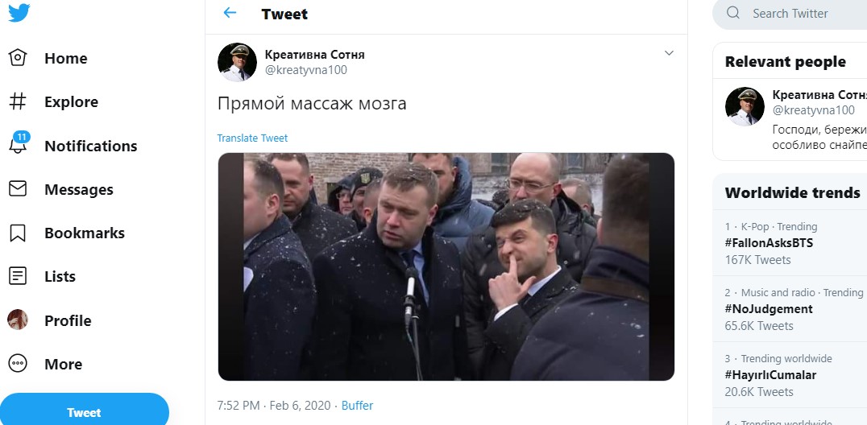Select the Bookmarks ribbon icon
Screen dimensions: 867x425
[18, 233]
